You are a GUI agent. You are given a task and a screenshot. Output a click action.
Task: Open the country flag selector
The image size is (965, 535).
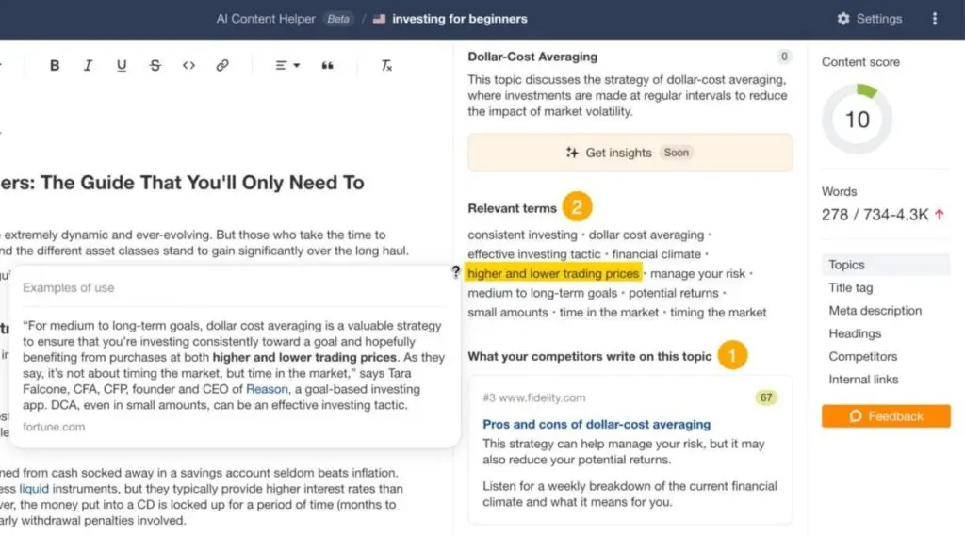[380, 19]
